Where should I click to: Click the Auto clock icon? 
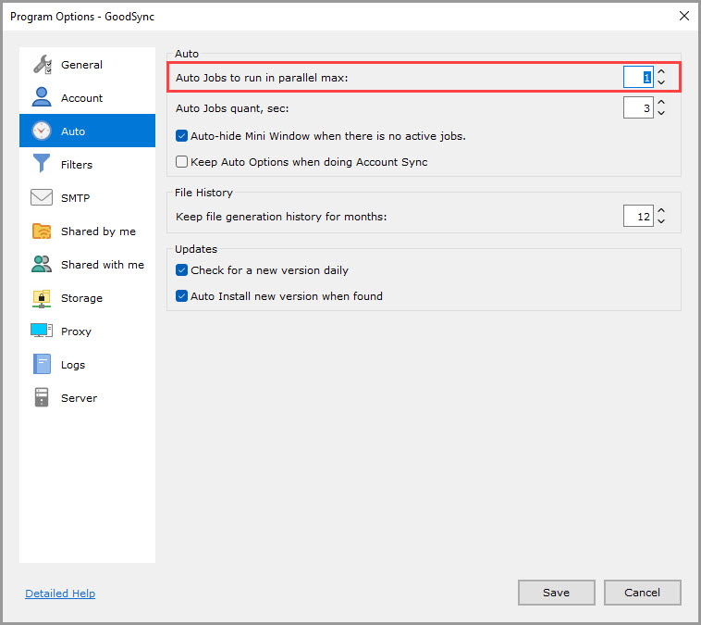tap(42, 131)
